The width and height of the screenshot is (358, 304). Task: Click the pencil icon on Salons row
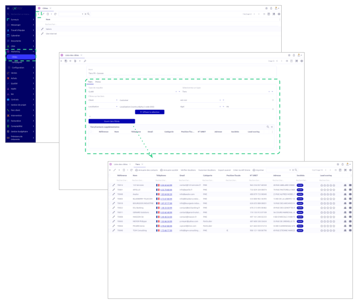pos(42,29)
